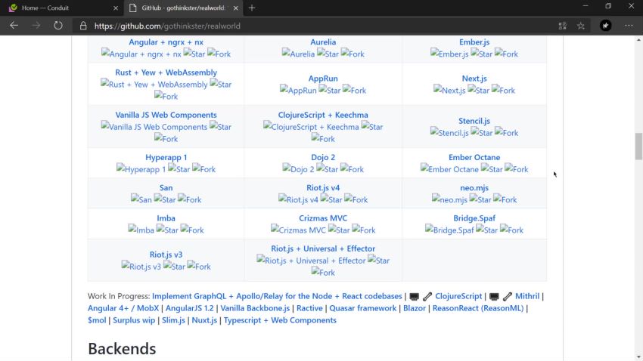Open the Crizmas MVC heading link
The height and width of the screenshot is (361, 643).
pos(323,218)
